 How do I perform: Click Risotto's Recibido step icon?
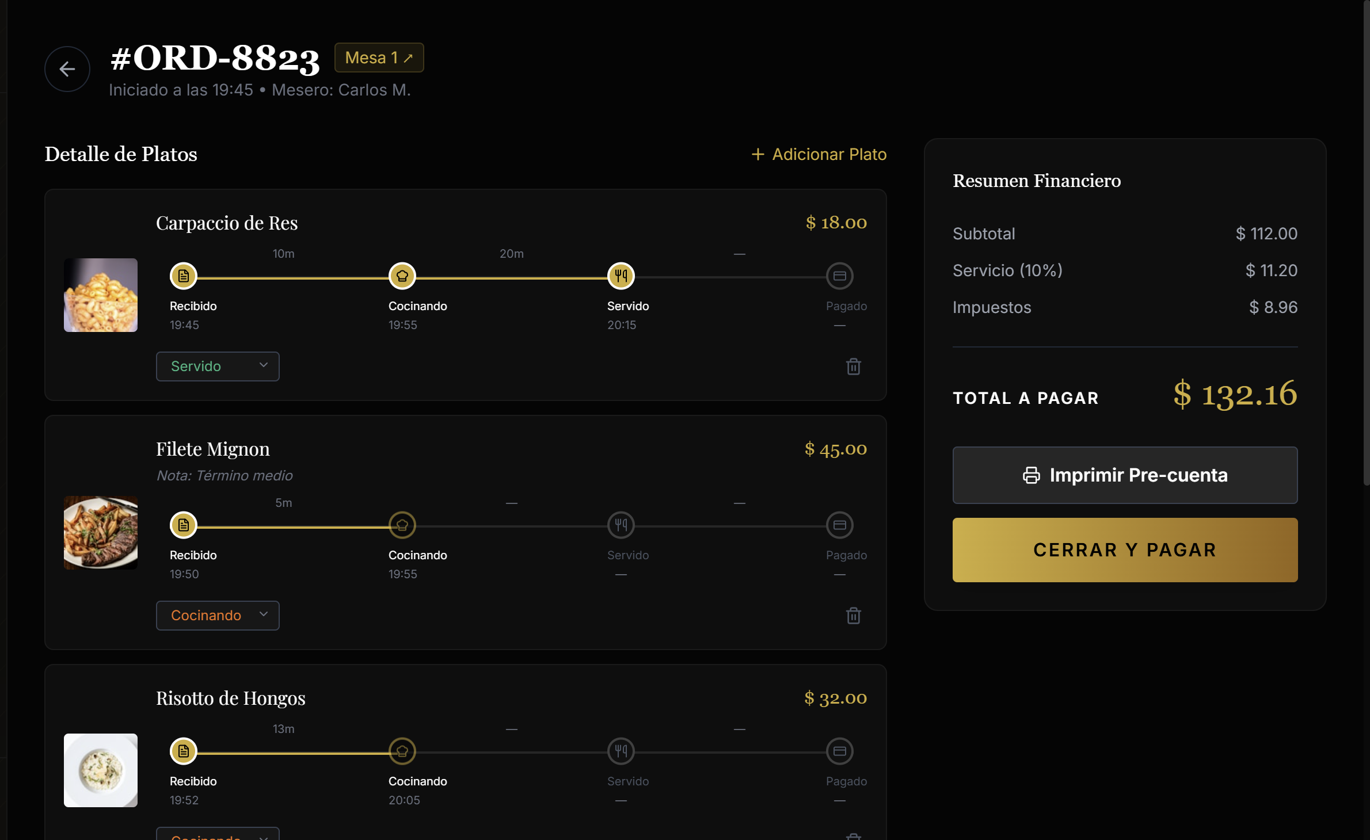(183, 751)
